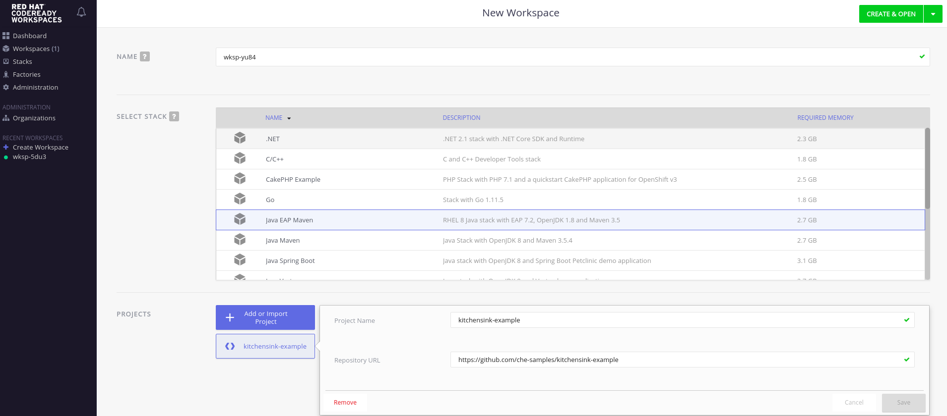Click the Project Name input field
Viewport: 947px width, 416px height.
[x=682, y=320]
